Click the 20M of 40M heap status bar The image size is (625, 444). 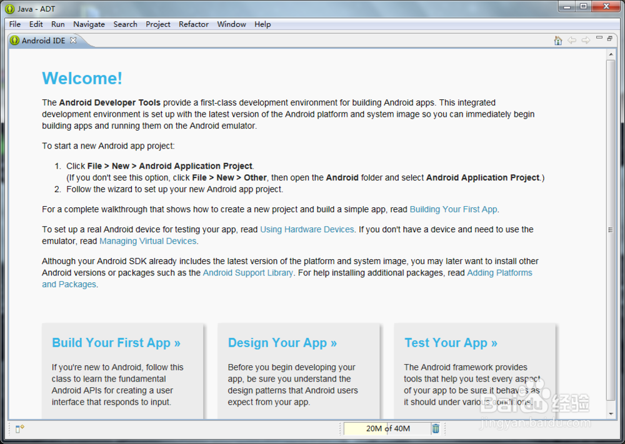point(387,428)
